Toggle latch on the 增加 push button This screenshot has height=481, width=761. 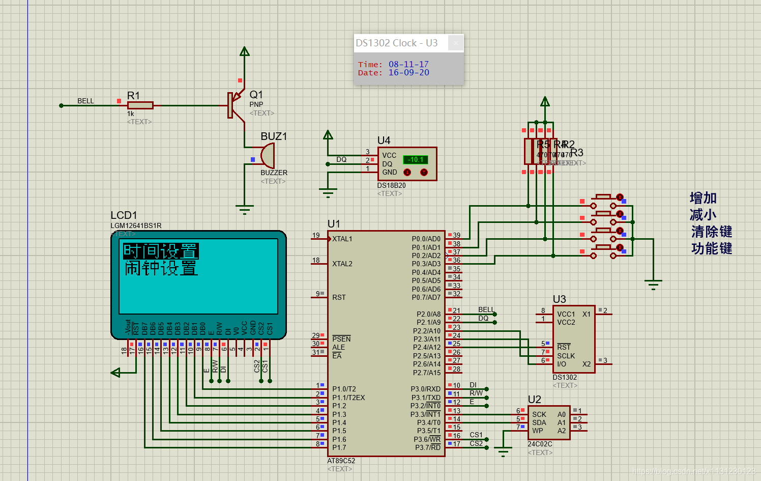620,197
